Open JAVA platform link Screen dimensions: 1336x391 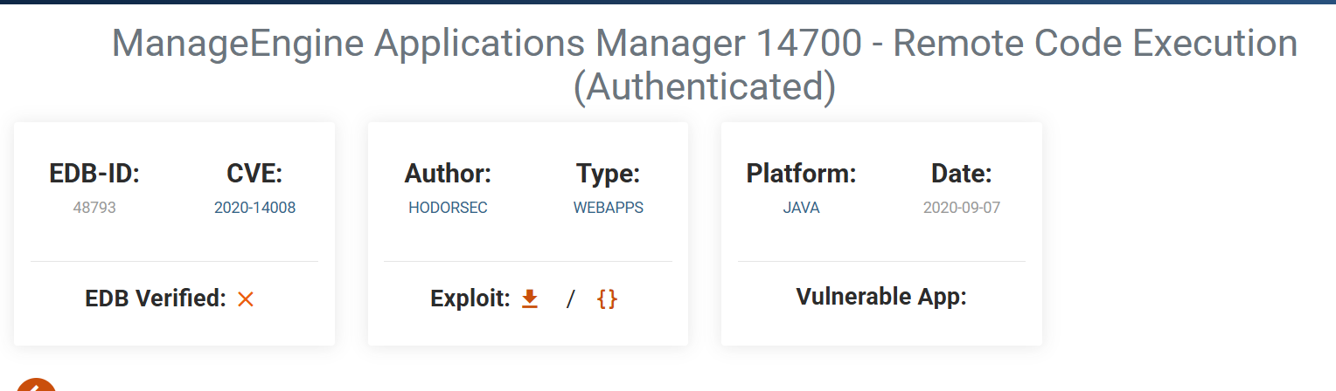coord(801,208)
